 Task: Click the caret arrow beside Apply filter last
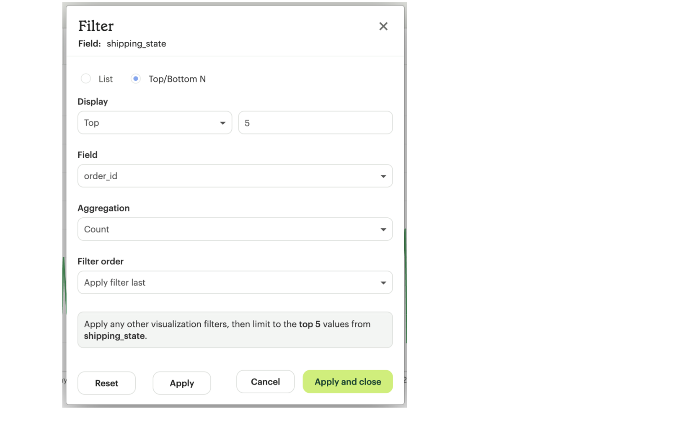click(x=383, y=283)
